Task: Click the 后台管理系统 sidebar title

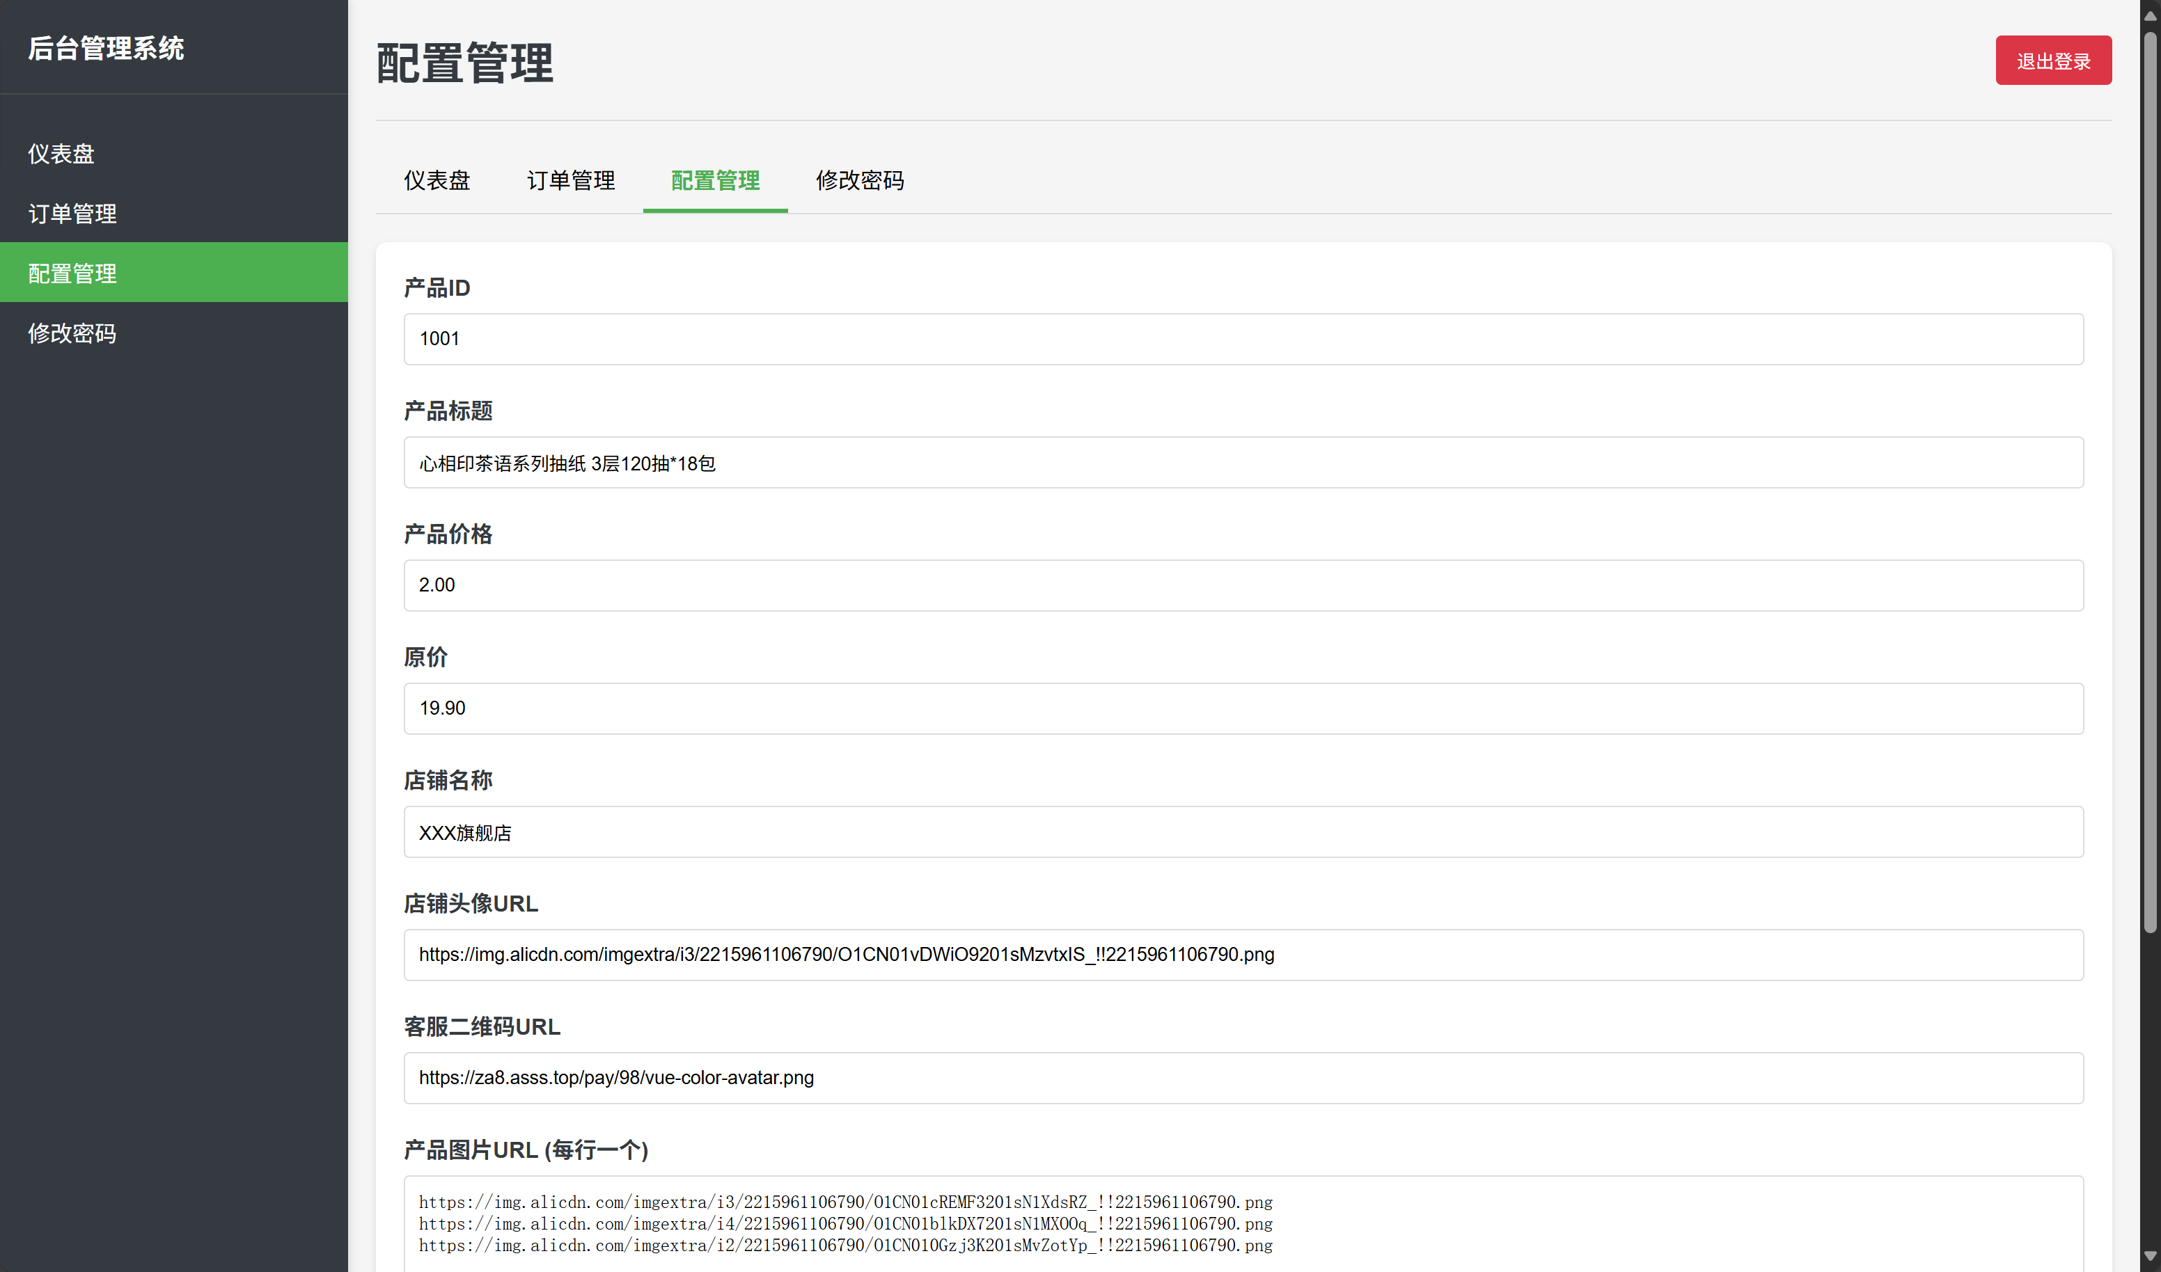Action: pos(106,48)
